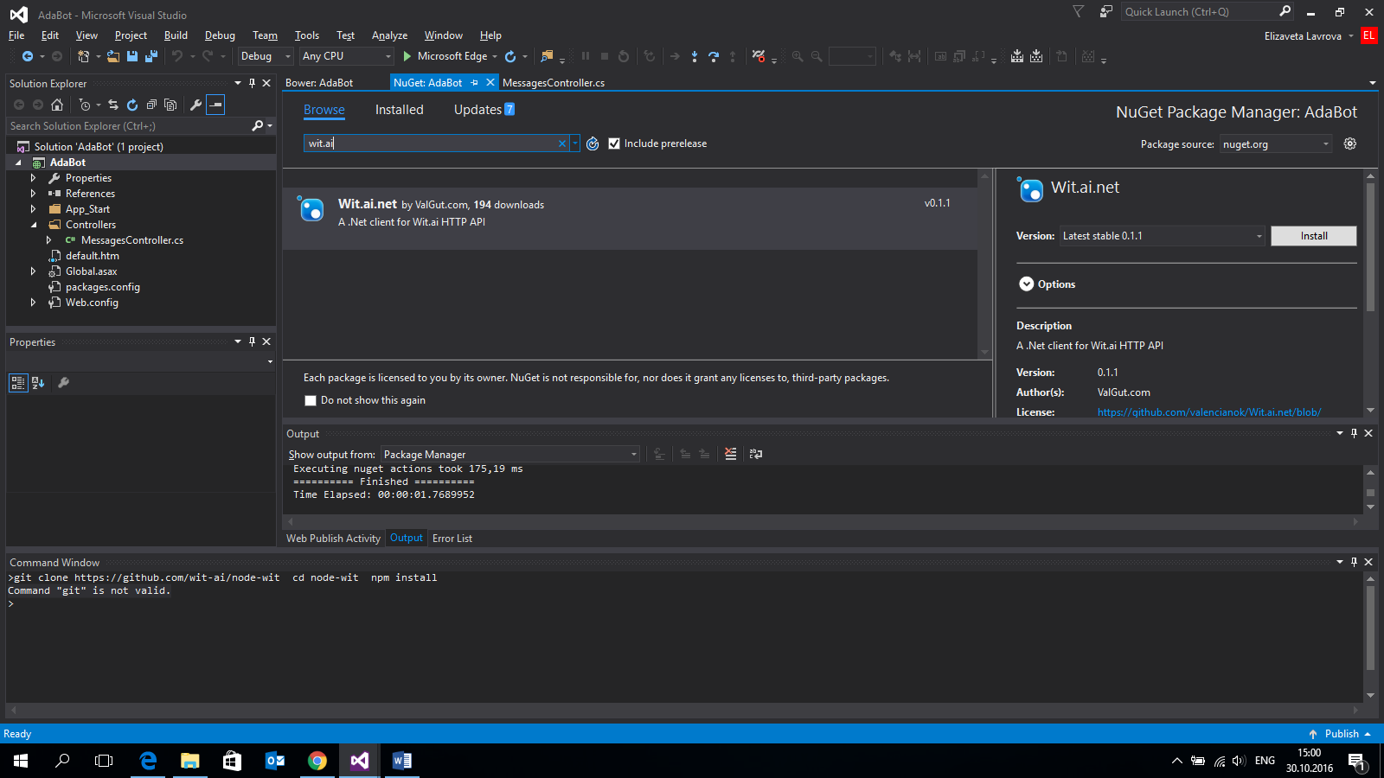The image size is (1384, 778).
Task: Open the Analyze menu
Action: (x=389, y=35)
